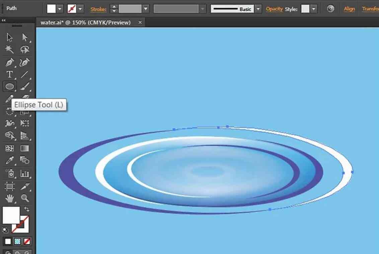Click the graphic Style swatch
Viewport: 379px width, 254px height.
pyautogui.click(x=305, y=9)
